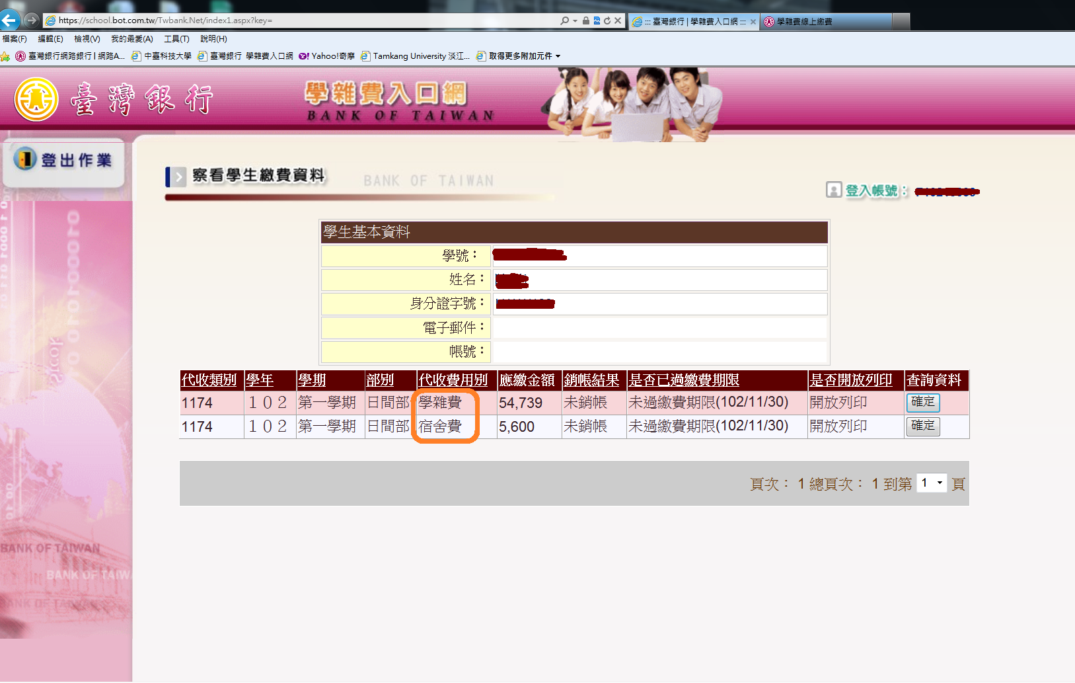1075x683 pixels.
Task: Click the students photo in banner
Action: coord(632,104)
